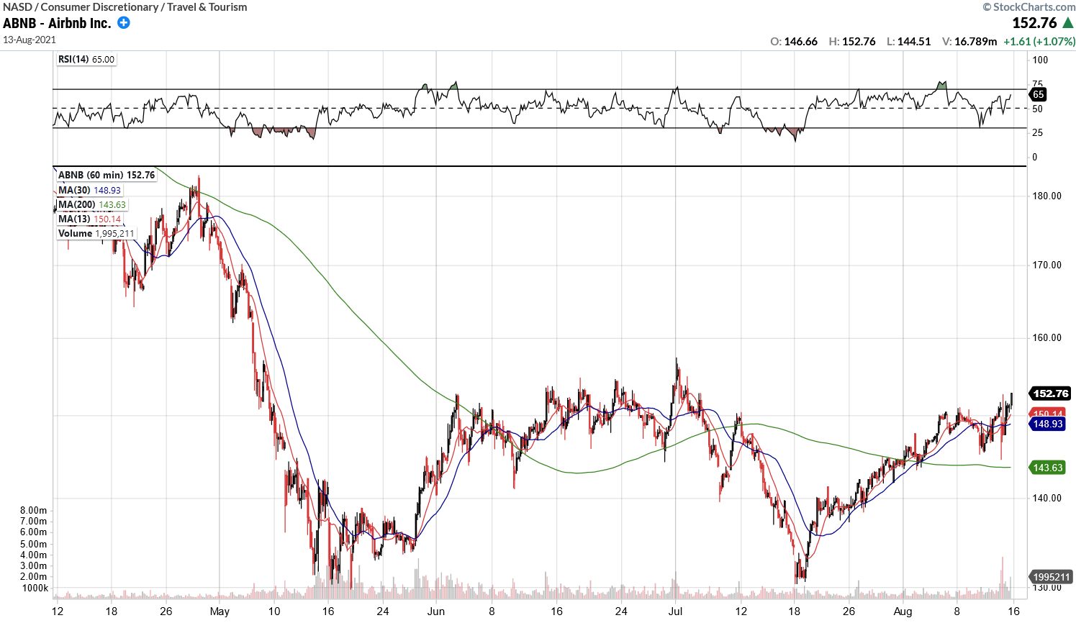Click the ABNB (60 min) 152.76 legend
This screenshot has height=623, width=1076.
(x=107, y=175)
